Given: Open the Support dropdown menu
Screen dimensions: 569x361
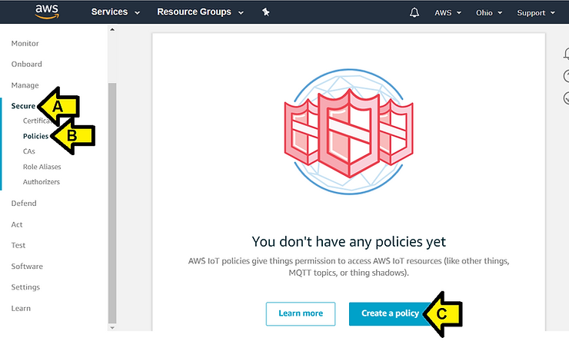Looking at the screenshot, I should [x=536, y=13].
